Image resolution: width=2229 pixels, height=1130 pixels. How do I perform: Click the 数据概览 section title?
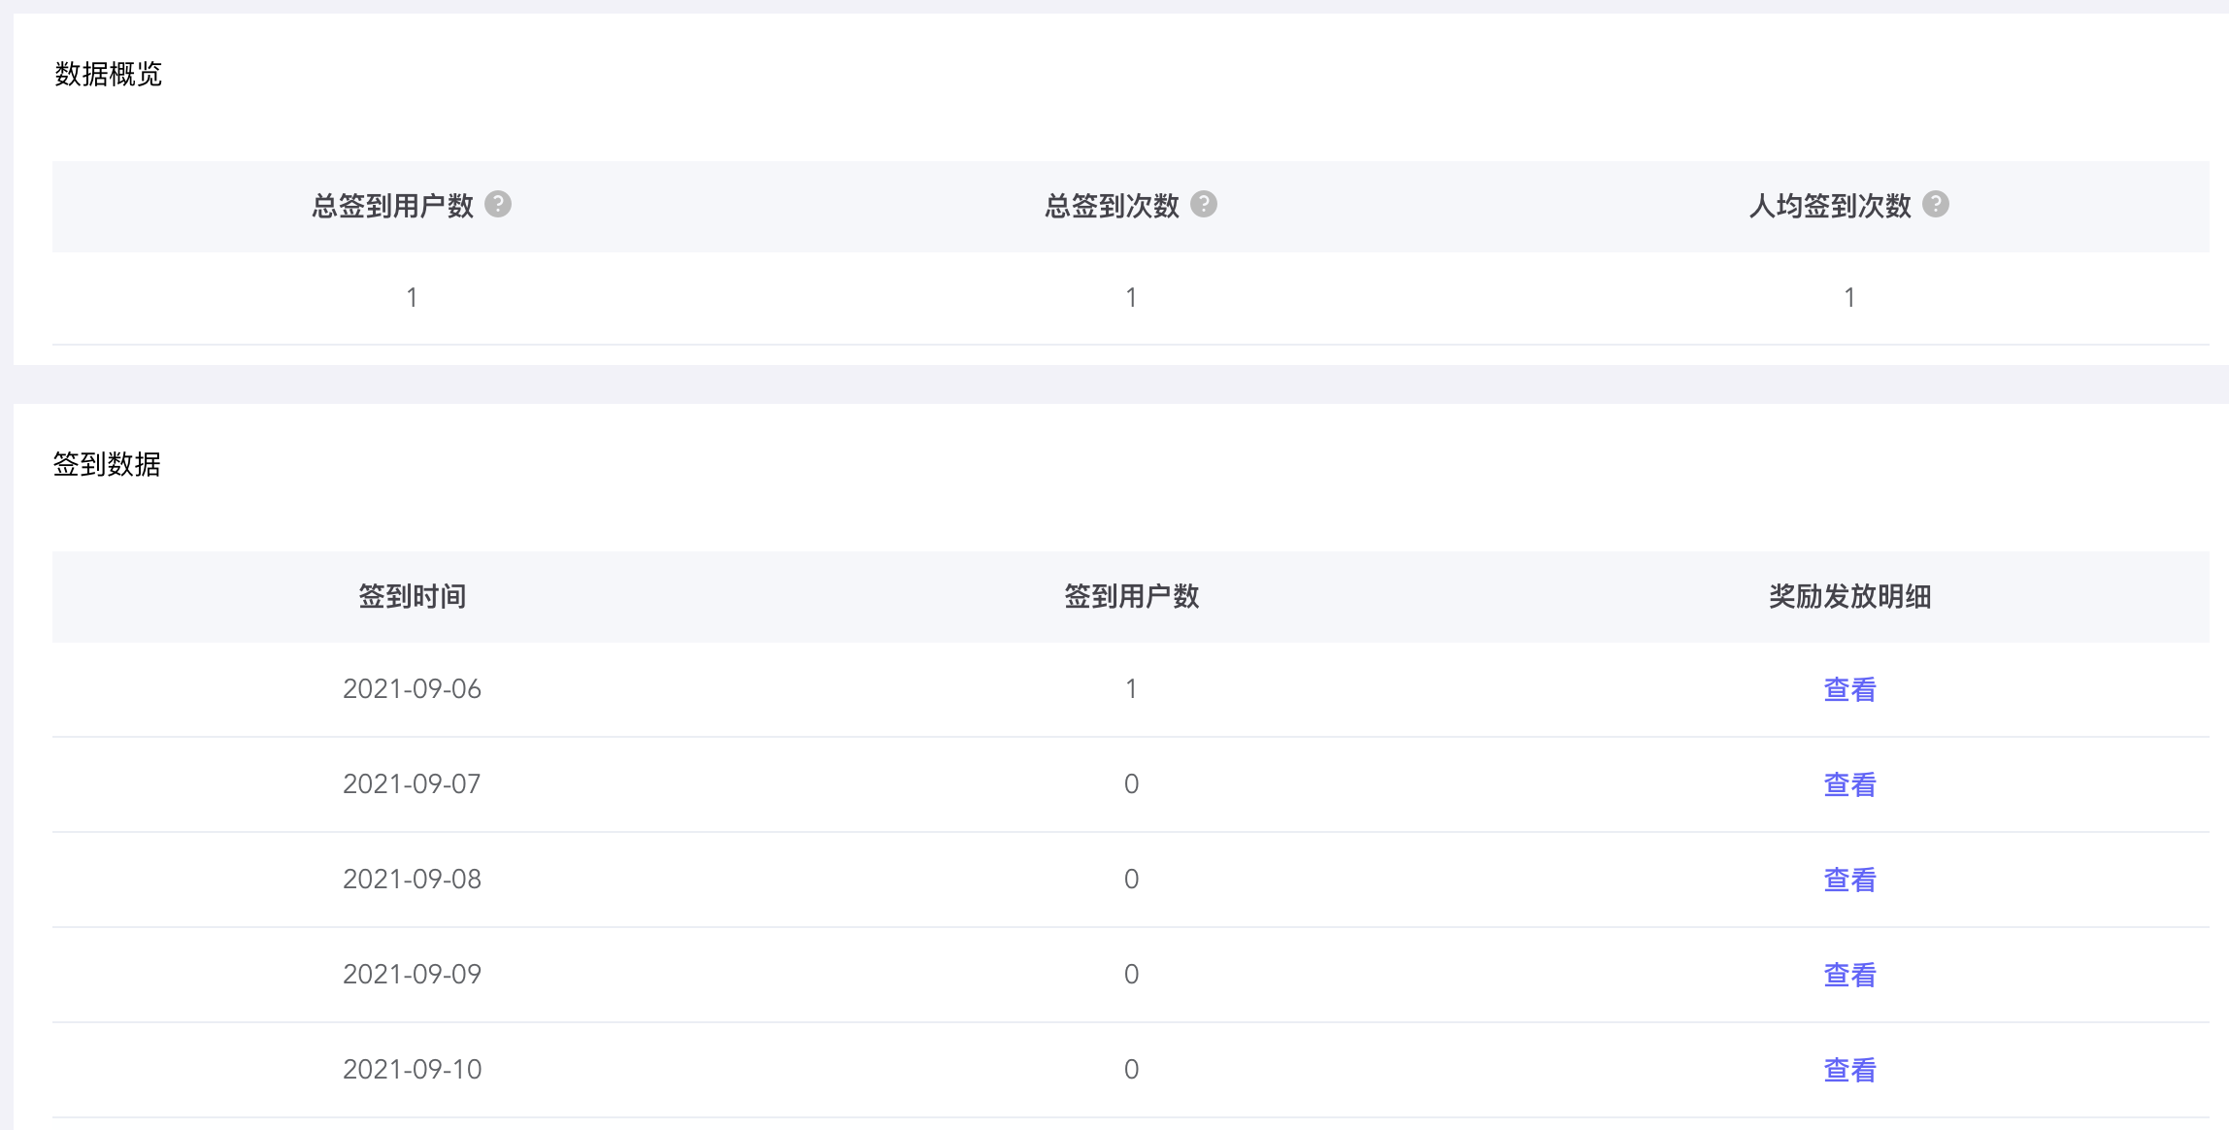108,74
